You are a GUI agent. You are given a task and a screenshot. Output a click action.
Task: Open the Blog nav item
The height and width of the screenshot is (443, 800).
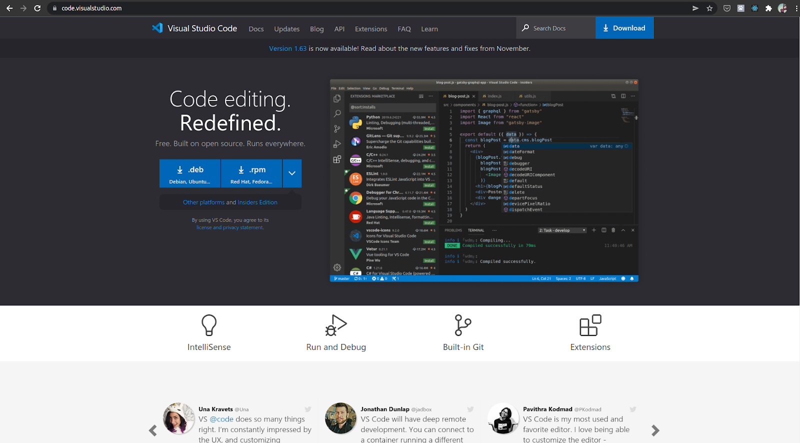[317, 29]
